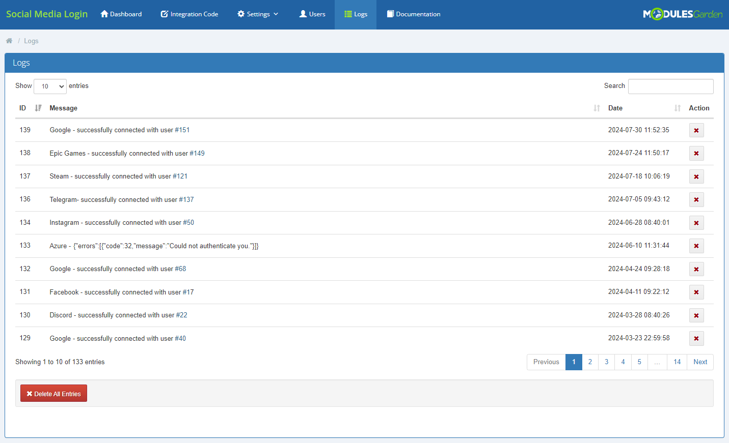The width and height of the screenshot is (729, 443).
Task: Delete log entry 133 with its red X icon
Action: [696, 246]
